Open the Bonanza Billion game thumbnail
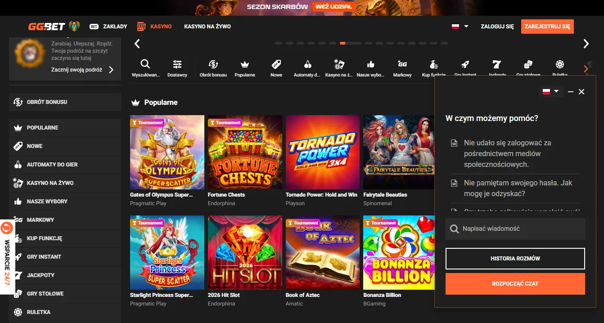The height and width of the screenshot is (323, 604). tap(399, 252)
